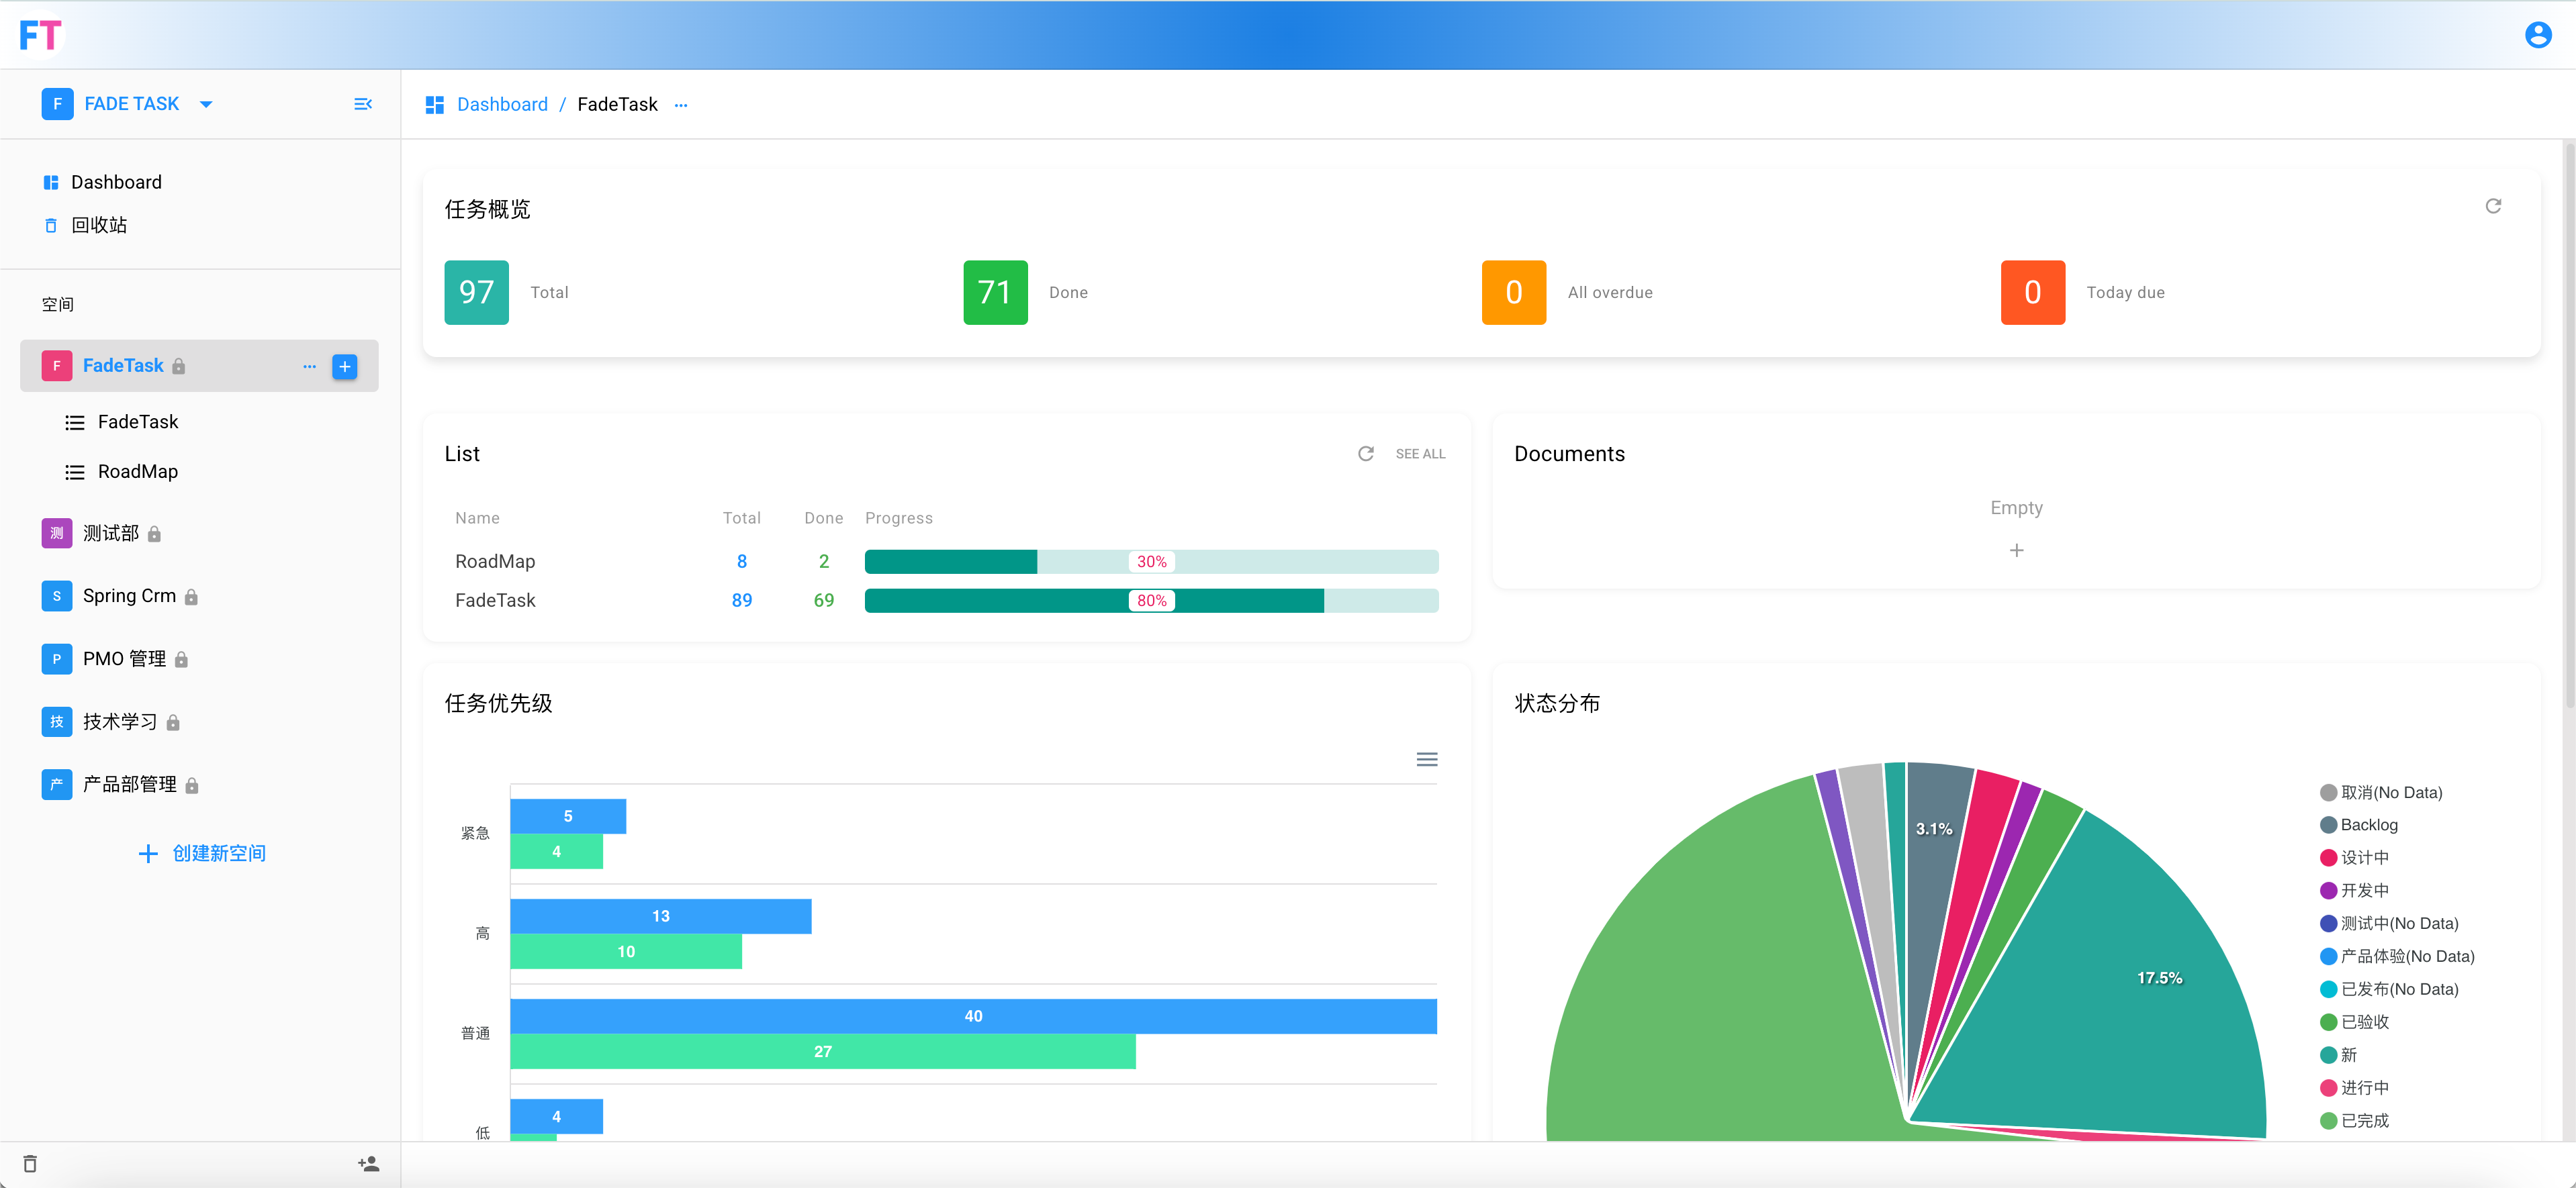This screenshot has height=1188, width=2576.
Task: Click the 产品部管理 space avatar
Action: [56, 785]
